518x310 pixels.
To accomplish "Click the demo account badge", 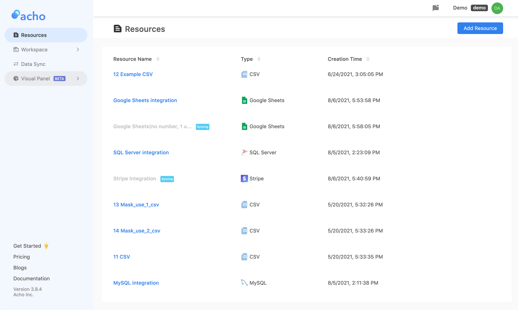I will pos(479,8).
